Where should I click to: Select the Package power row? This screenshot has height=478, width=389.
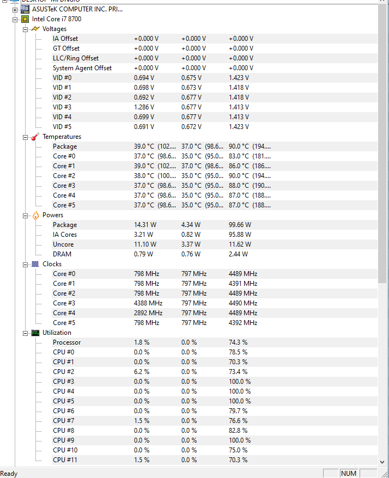[x=215, y=225]
